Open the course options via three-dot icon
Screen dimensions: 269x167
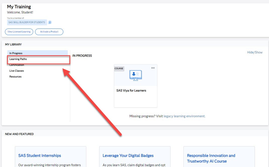(153, 68)
